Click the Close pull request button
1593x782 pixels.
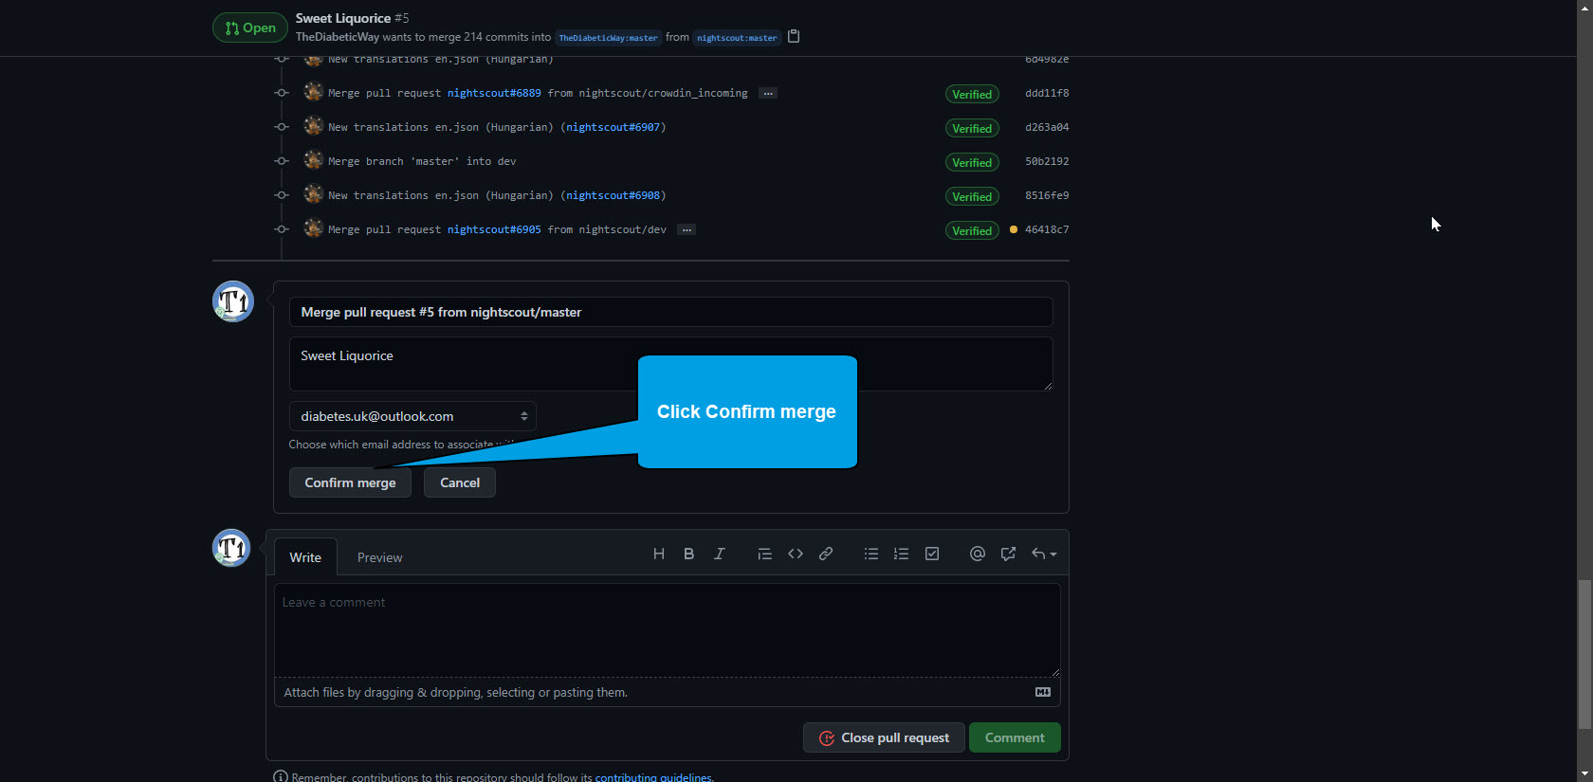pos(884,737)
